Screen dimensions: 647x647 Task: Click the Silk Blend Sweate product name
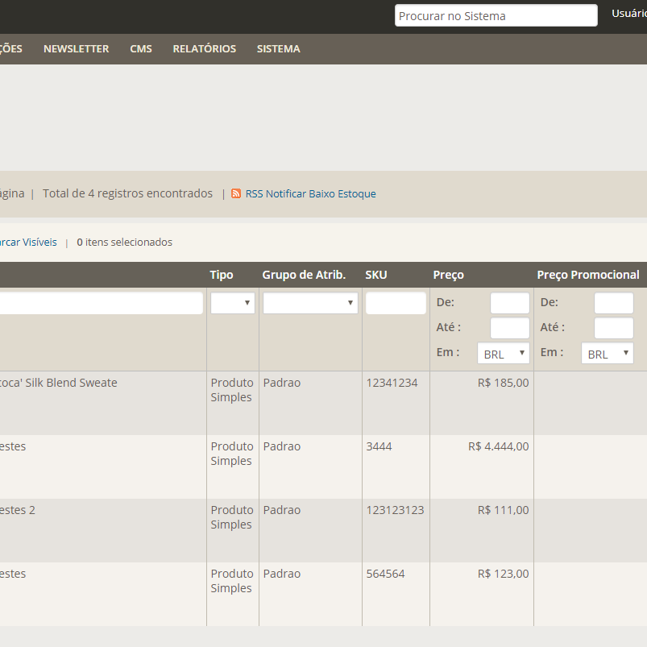(59, 383)
